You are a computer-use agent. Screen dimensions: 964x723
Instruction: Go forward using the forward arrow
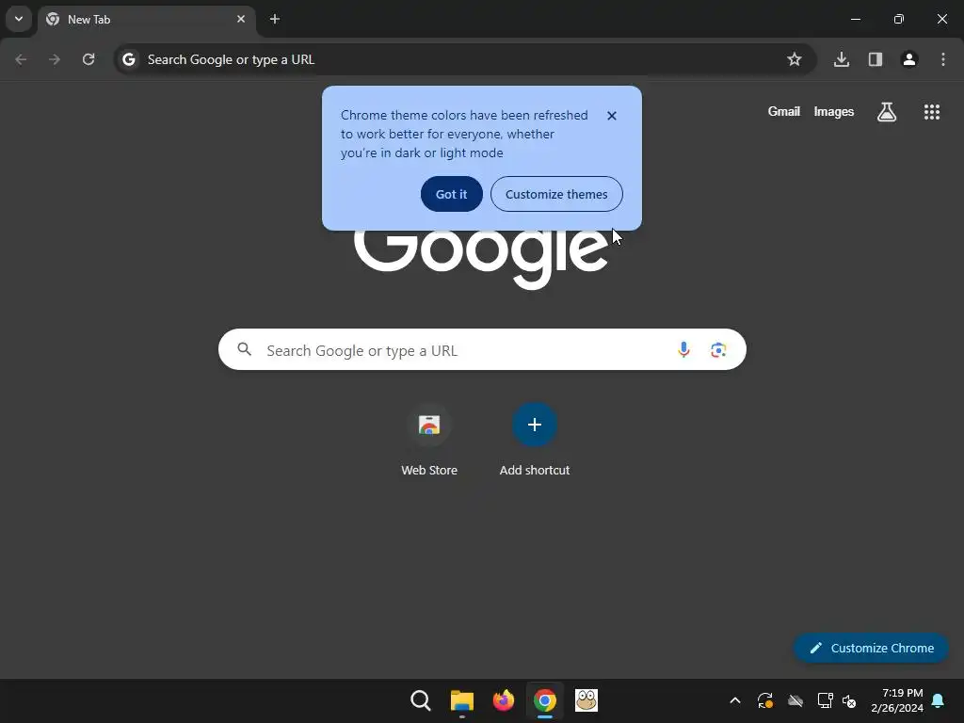pos(55,59)
